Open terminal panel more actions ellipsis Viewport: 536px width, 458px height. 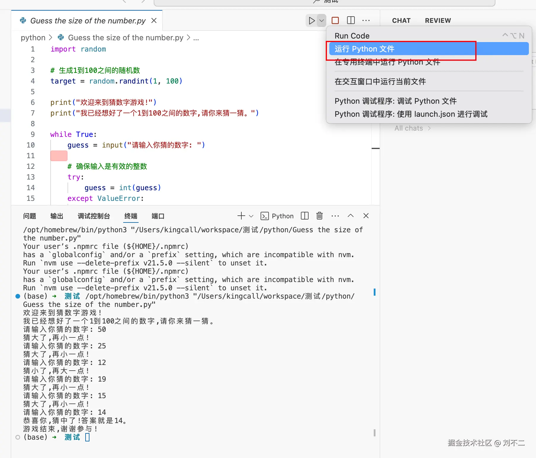click(x=335, y=216)
